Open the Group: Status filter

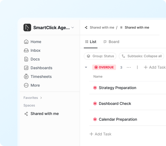click(100, 56)
